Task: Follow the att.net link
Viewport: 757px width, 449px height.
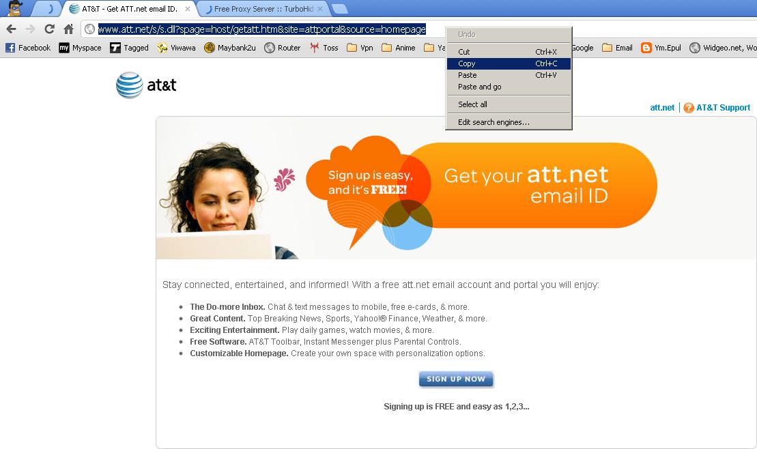Action: click(x=662, y=108)
